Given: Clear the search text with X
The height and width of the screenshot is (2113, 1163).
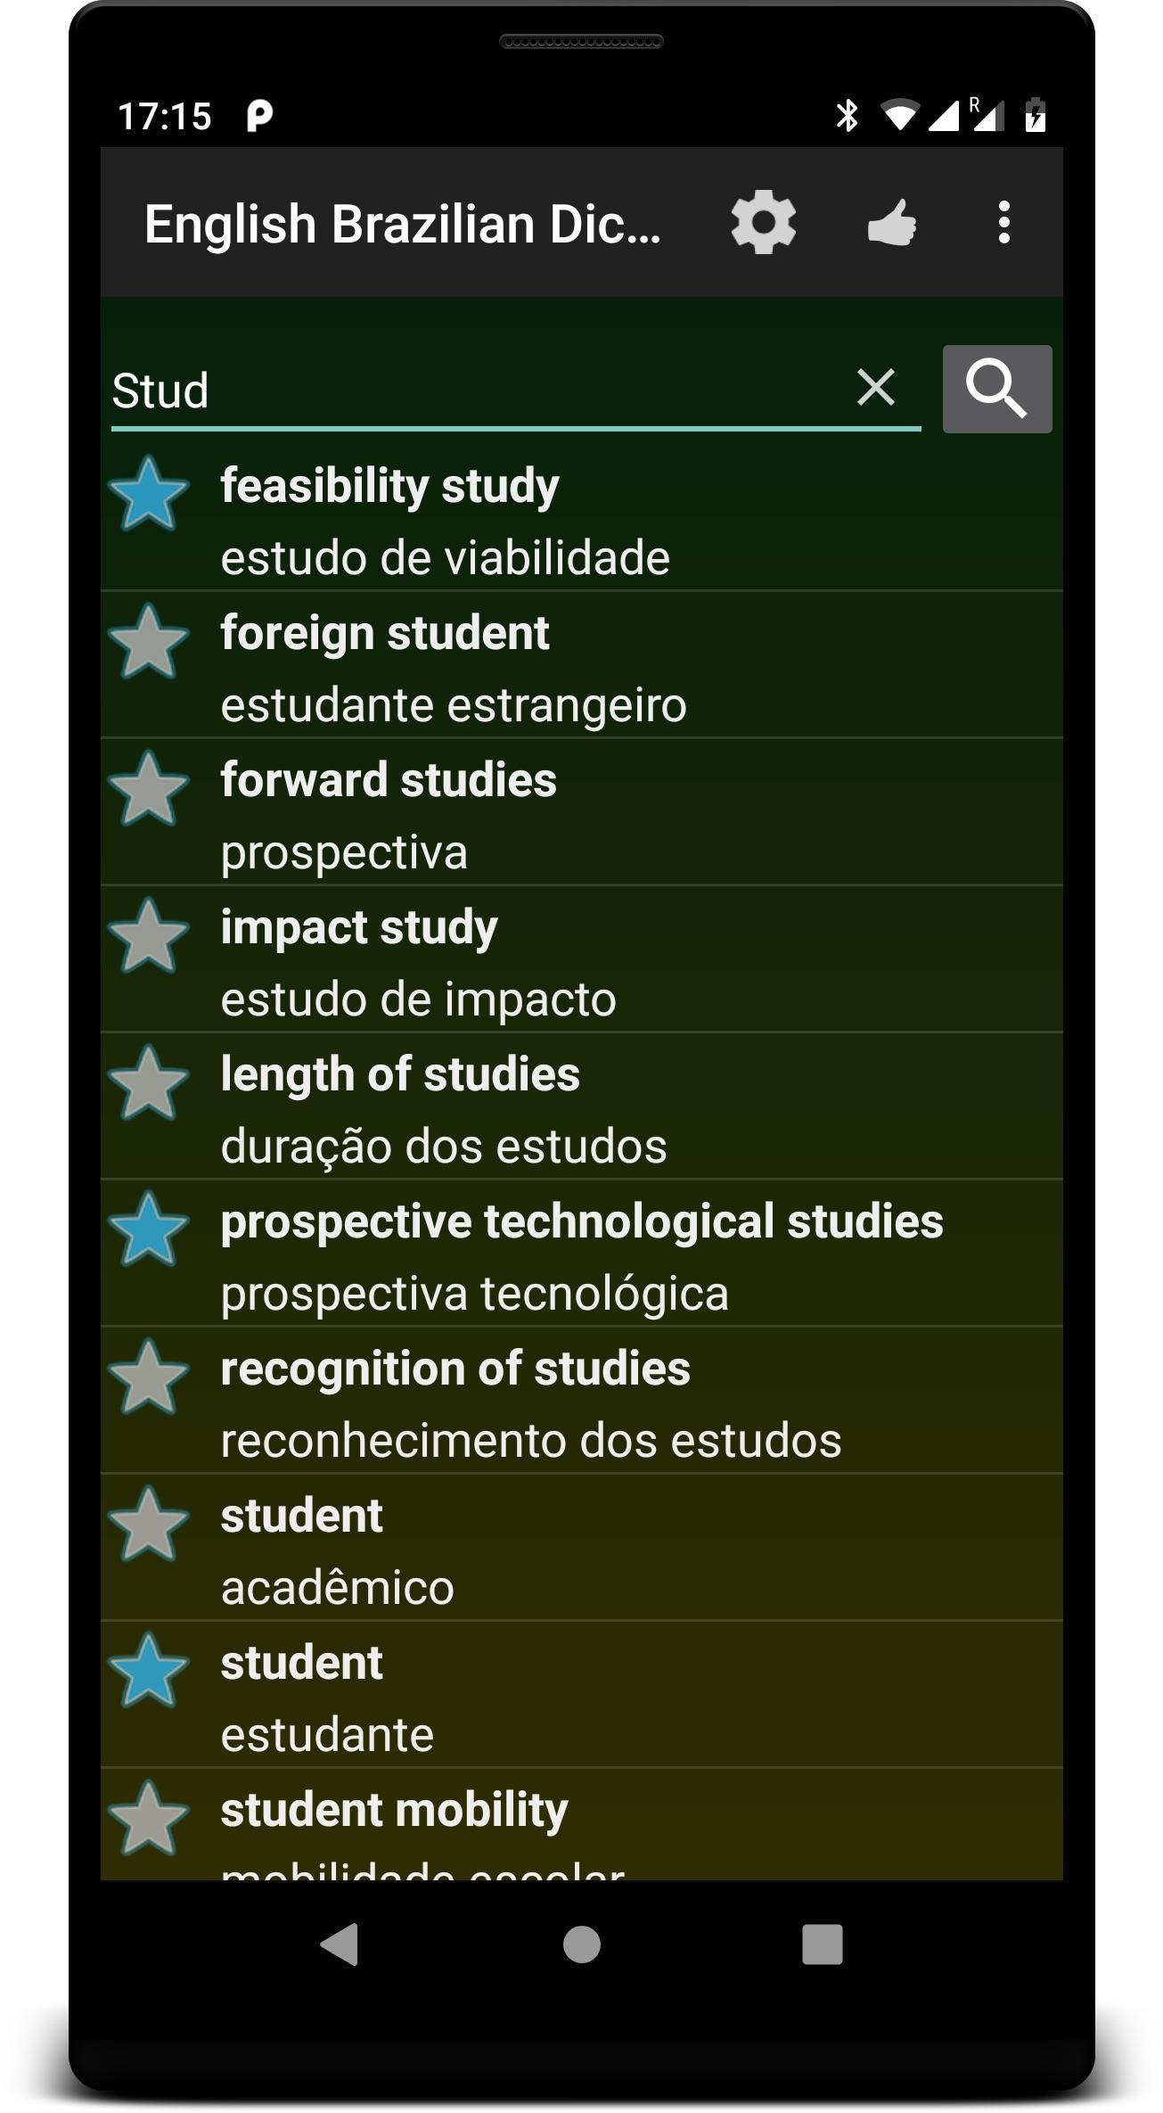Looking at the screenshot, I should (x=875, y=388).
